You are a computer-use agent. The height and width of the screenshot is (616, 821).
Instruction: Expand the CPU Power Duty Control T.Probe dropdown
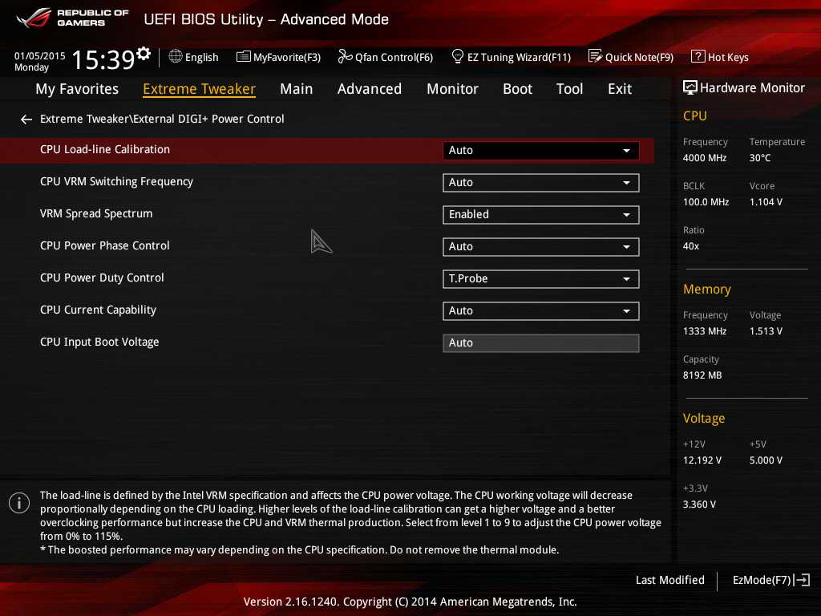540,279
